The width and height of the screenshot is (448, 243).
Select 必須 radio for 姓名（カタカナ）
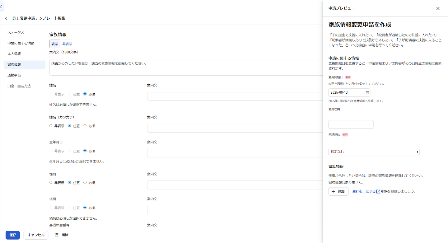[85, 126]
